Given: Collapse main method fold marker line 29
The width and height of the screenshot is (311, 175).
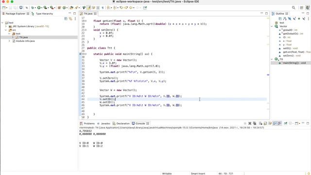Looking at the screenshot, I should click(x=86, y=54).
